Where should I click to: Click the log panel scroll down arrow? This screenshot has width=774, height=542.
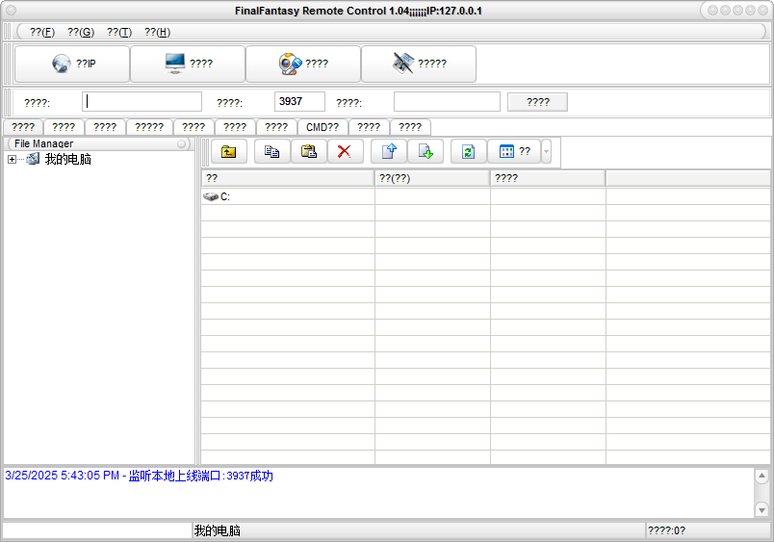pyautogui.click(x=761, y=509)
